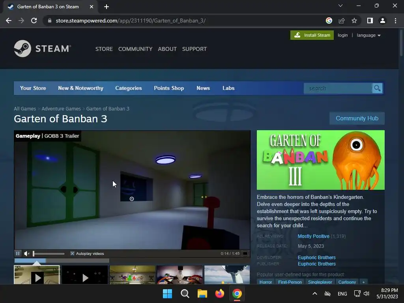Open Windows taskbar search
Image resolution: width=404 pixels, height=303 pixels.
pos(185,294)
